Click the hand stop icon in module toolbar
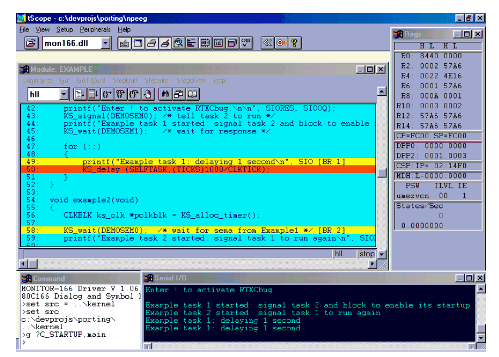Screen dimensions: 499x357 (148, 94)
